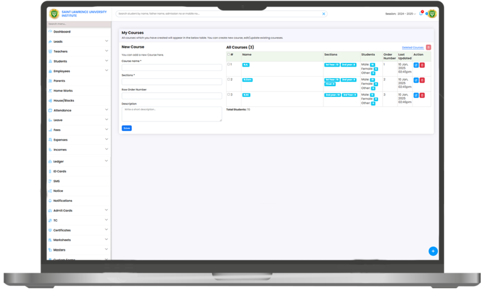Tick the select-all checkbox in the table header
484x289 pixels.
pyautogui.click(x=228, y=55)
